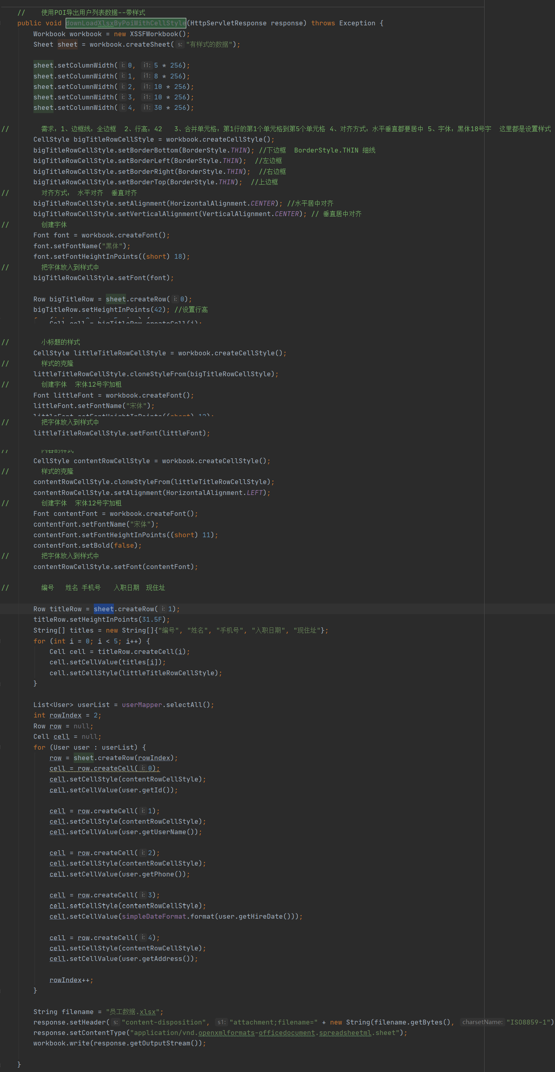This screenshot has width=555, height=1072.
Task: Click the 'String filename = "员工数据.xlsx"' line
Action: point(98,1012)
